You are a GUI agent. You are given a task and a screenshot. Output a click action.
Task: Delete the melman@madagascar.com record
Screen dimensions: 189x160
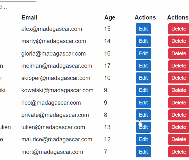point(179,66)
